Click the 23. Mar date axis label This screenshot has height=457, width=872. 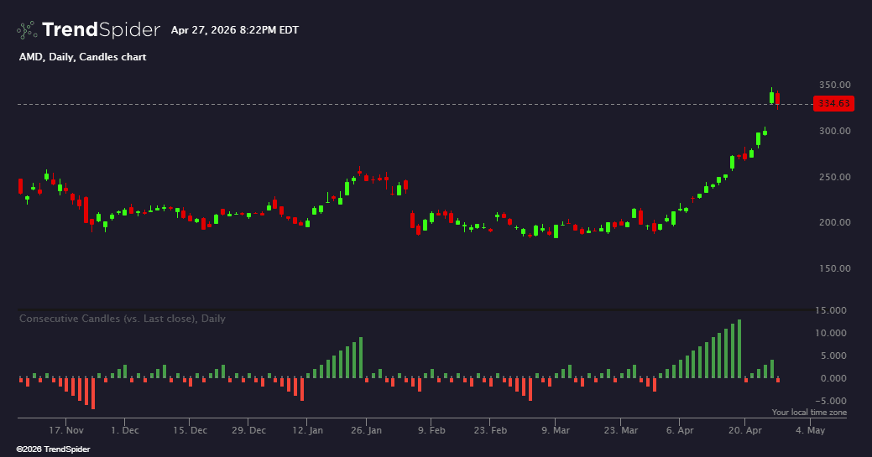(621, 430)
